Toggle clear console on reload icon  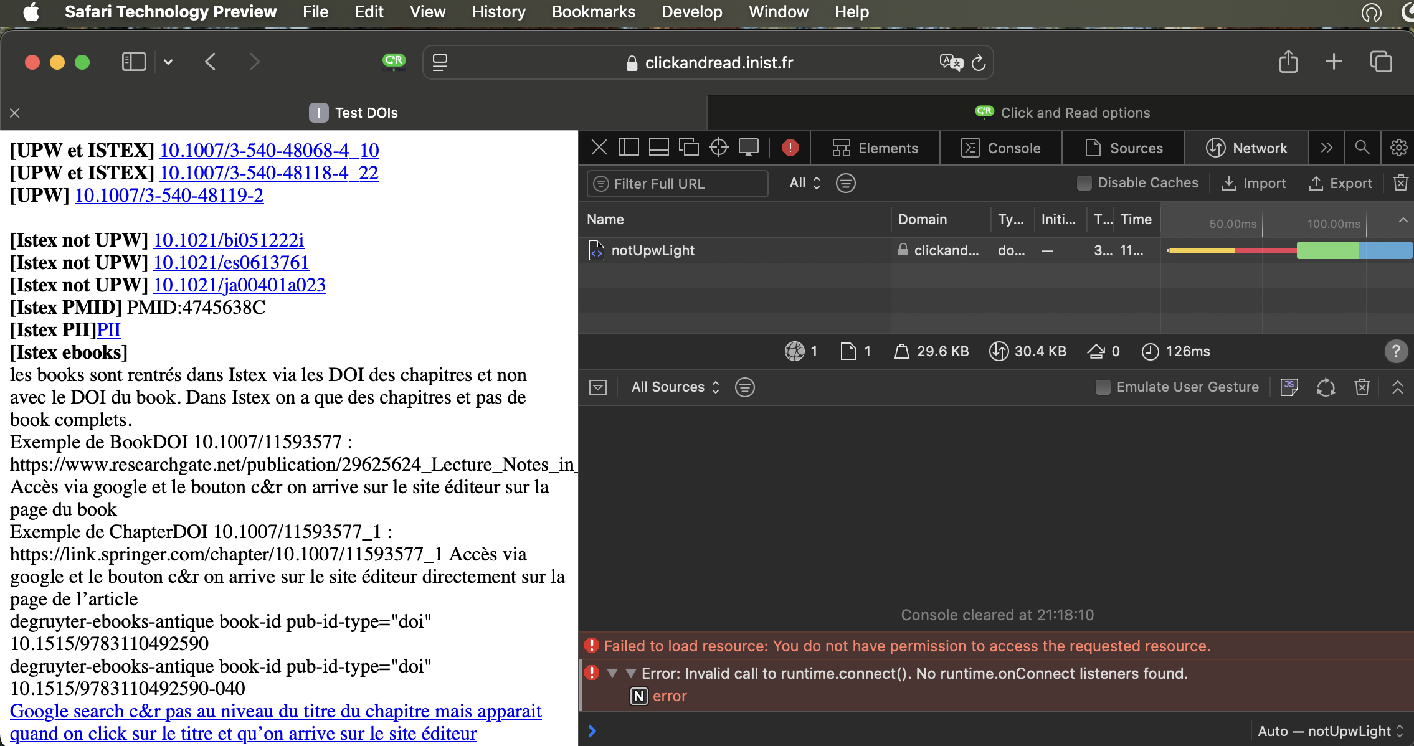coord(1326,387)
